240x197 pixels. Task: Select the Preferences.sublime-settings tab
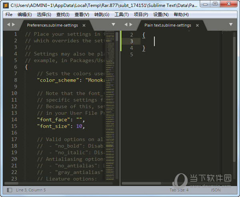click(52, 25)
